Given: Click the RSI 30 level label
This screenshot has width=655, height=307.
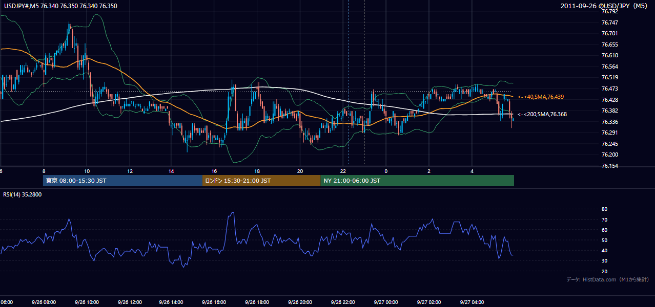Looking at the screenshot, I should point(604,260).
